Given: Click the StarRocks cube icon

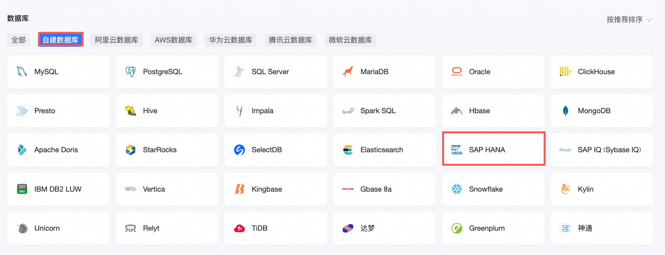Looking at the screenshot, I should tap(131, 150).
